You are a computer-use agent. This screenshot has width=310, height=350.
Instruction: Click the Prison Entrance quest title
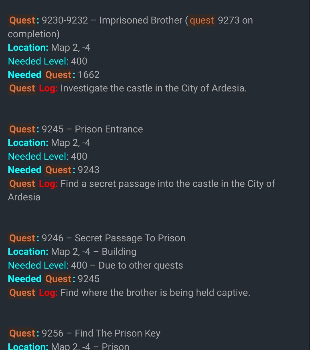(x=109, y=129)
